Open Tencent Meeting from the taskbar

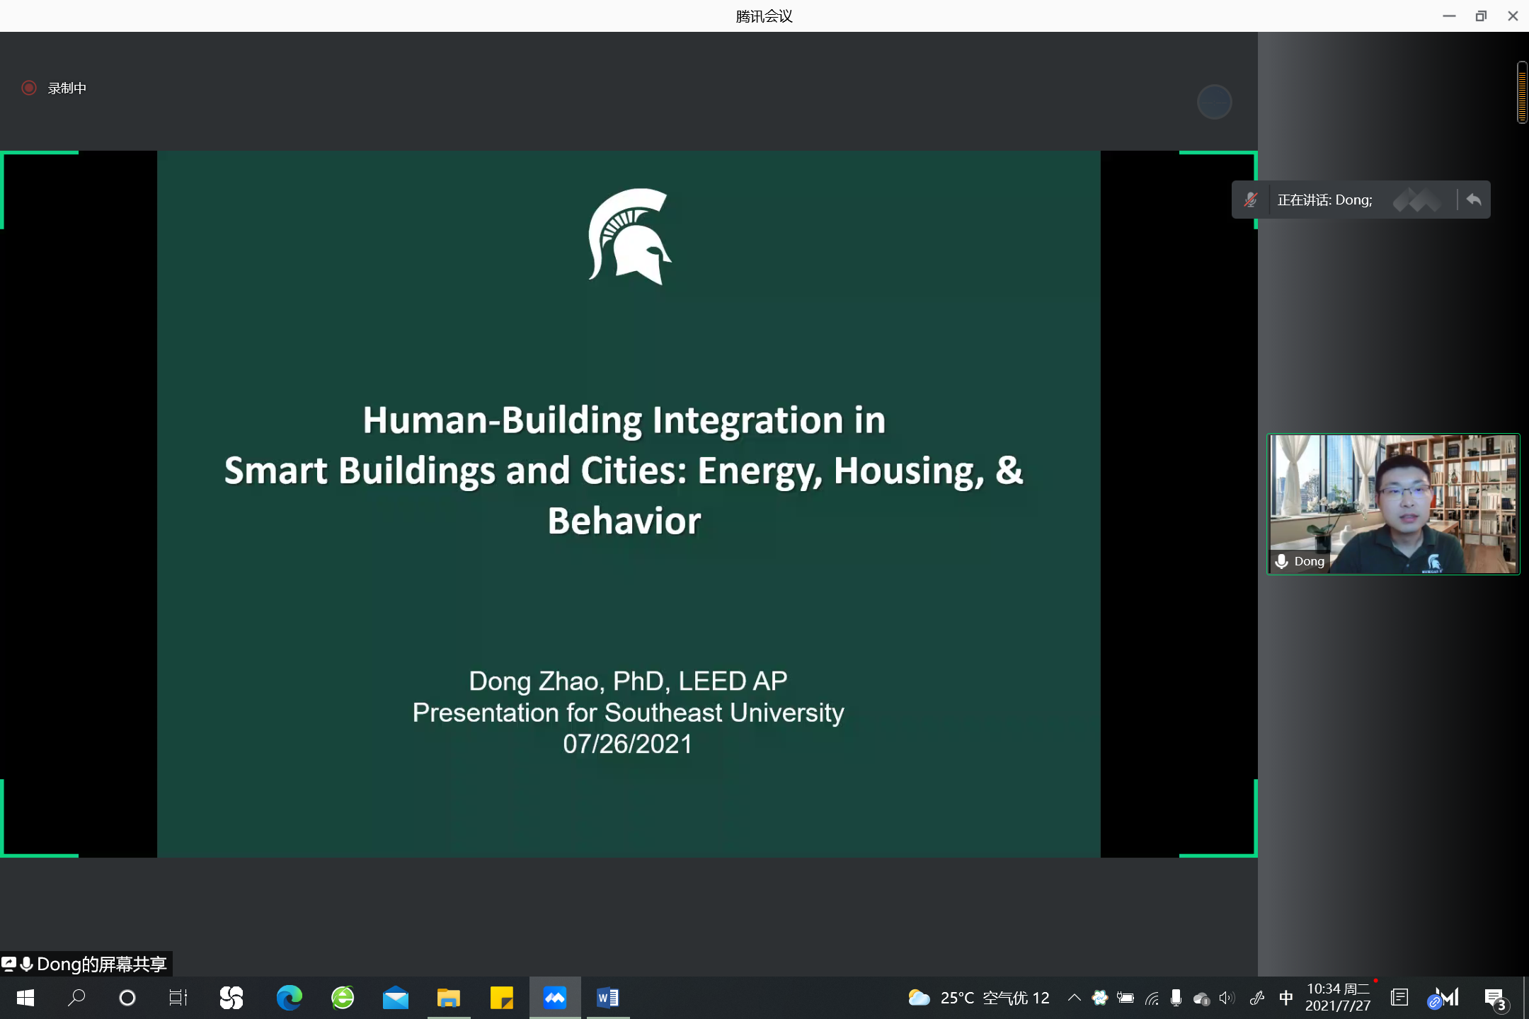tap(555, 998)
